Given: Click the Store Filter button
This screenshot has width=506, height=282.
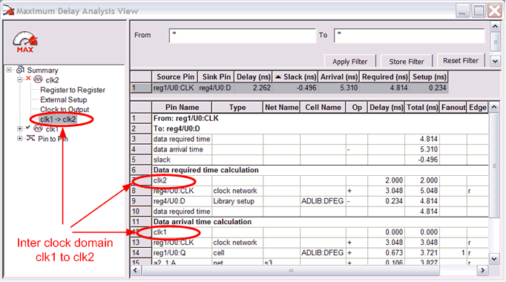Looking at the screenshot, I should (x=407, y=62).
